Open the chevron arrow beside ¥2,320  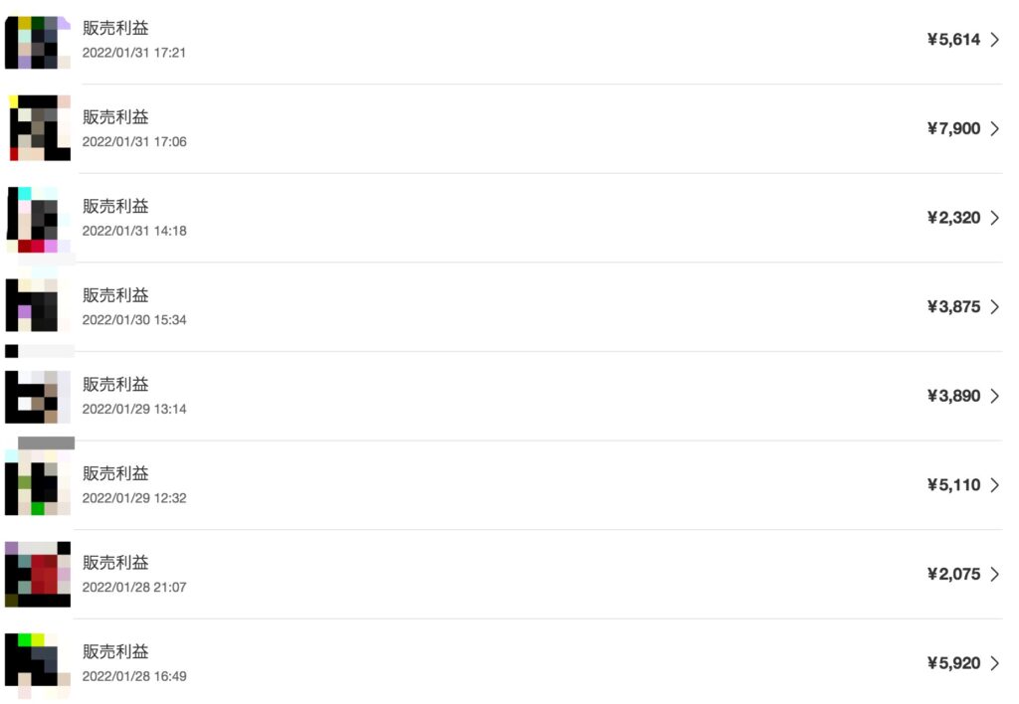point(994,218)
